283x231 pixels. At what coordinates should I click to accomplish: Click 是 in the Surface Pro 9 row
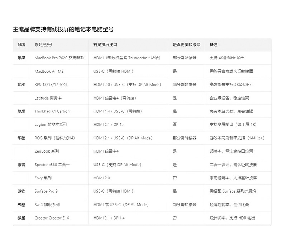pos(175,191)
